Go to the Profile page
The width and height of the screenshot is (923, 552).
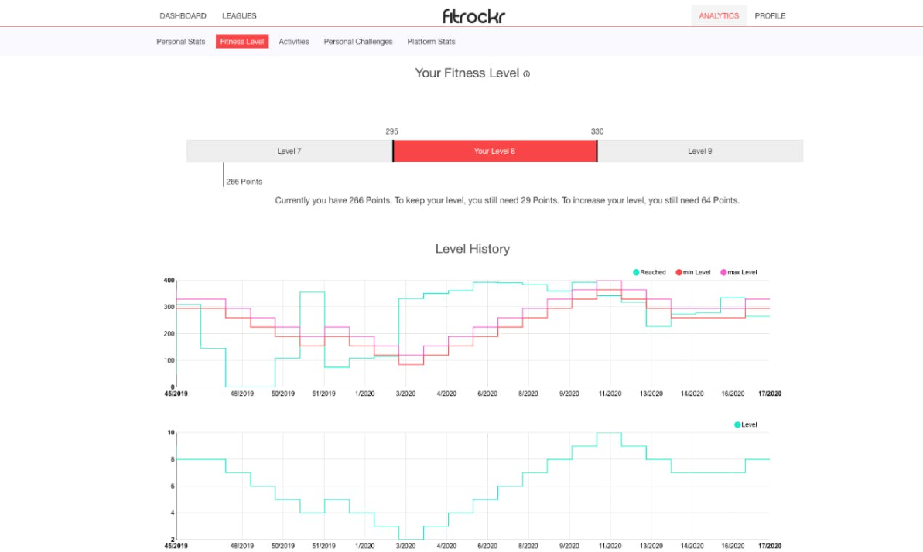point(770,16)
